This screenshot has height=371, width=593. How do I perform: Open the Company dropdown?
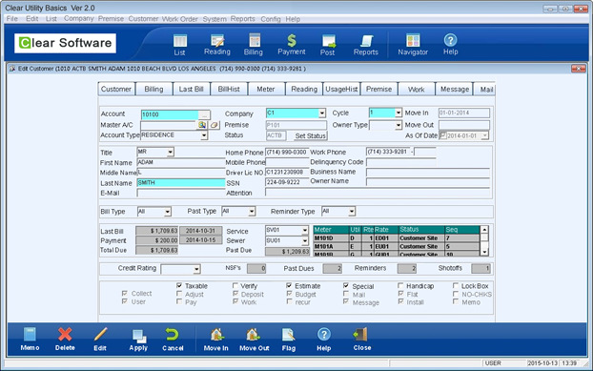[x=322, y=113]
